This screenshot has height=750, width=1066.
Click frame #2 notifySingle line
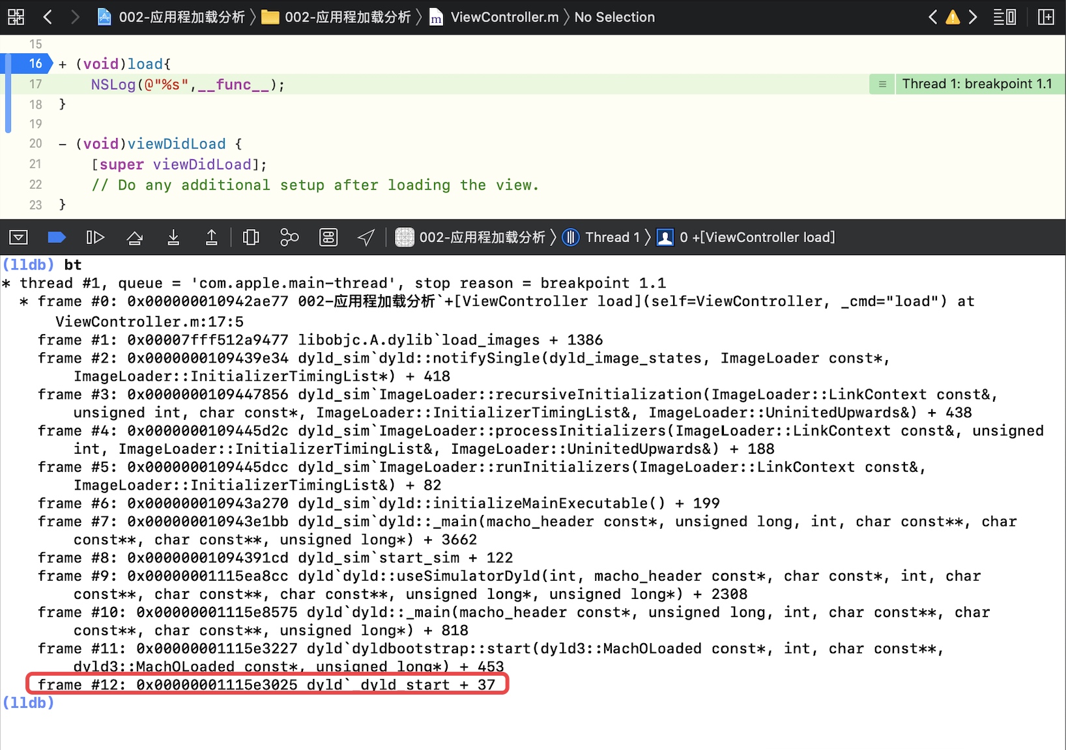(464, 367)
